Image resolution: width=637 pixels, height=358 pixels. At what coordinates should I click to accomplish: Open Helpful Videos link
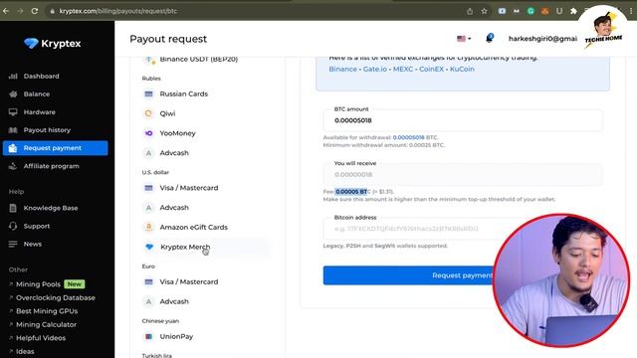[41, 338]
